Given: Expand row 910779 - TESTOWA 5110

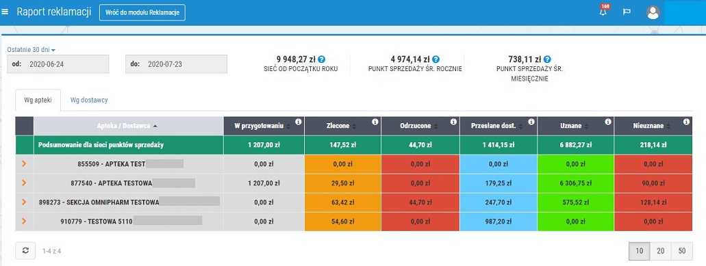Looking at the screenshot, I should [25, 221].
